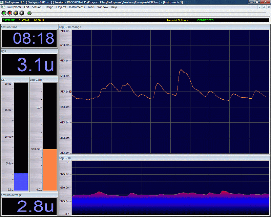Select the Session time panel title

pos(9,27)
